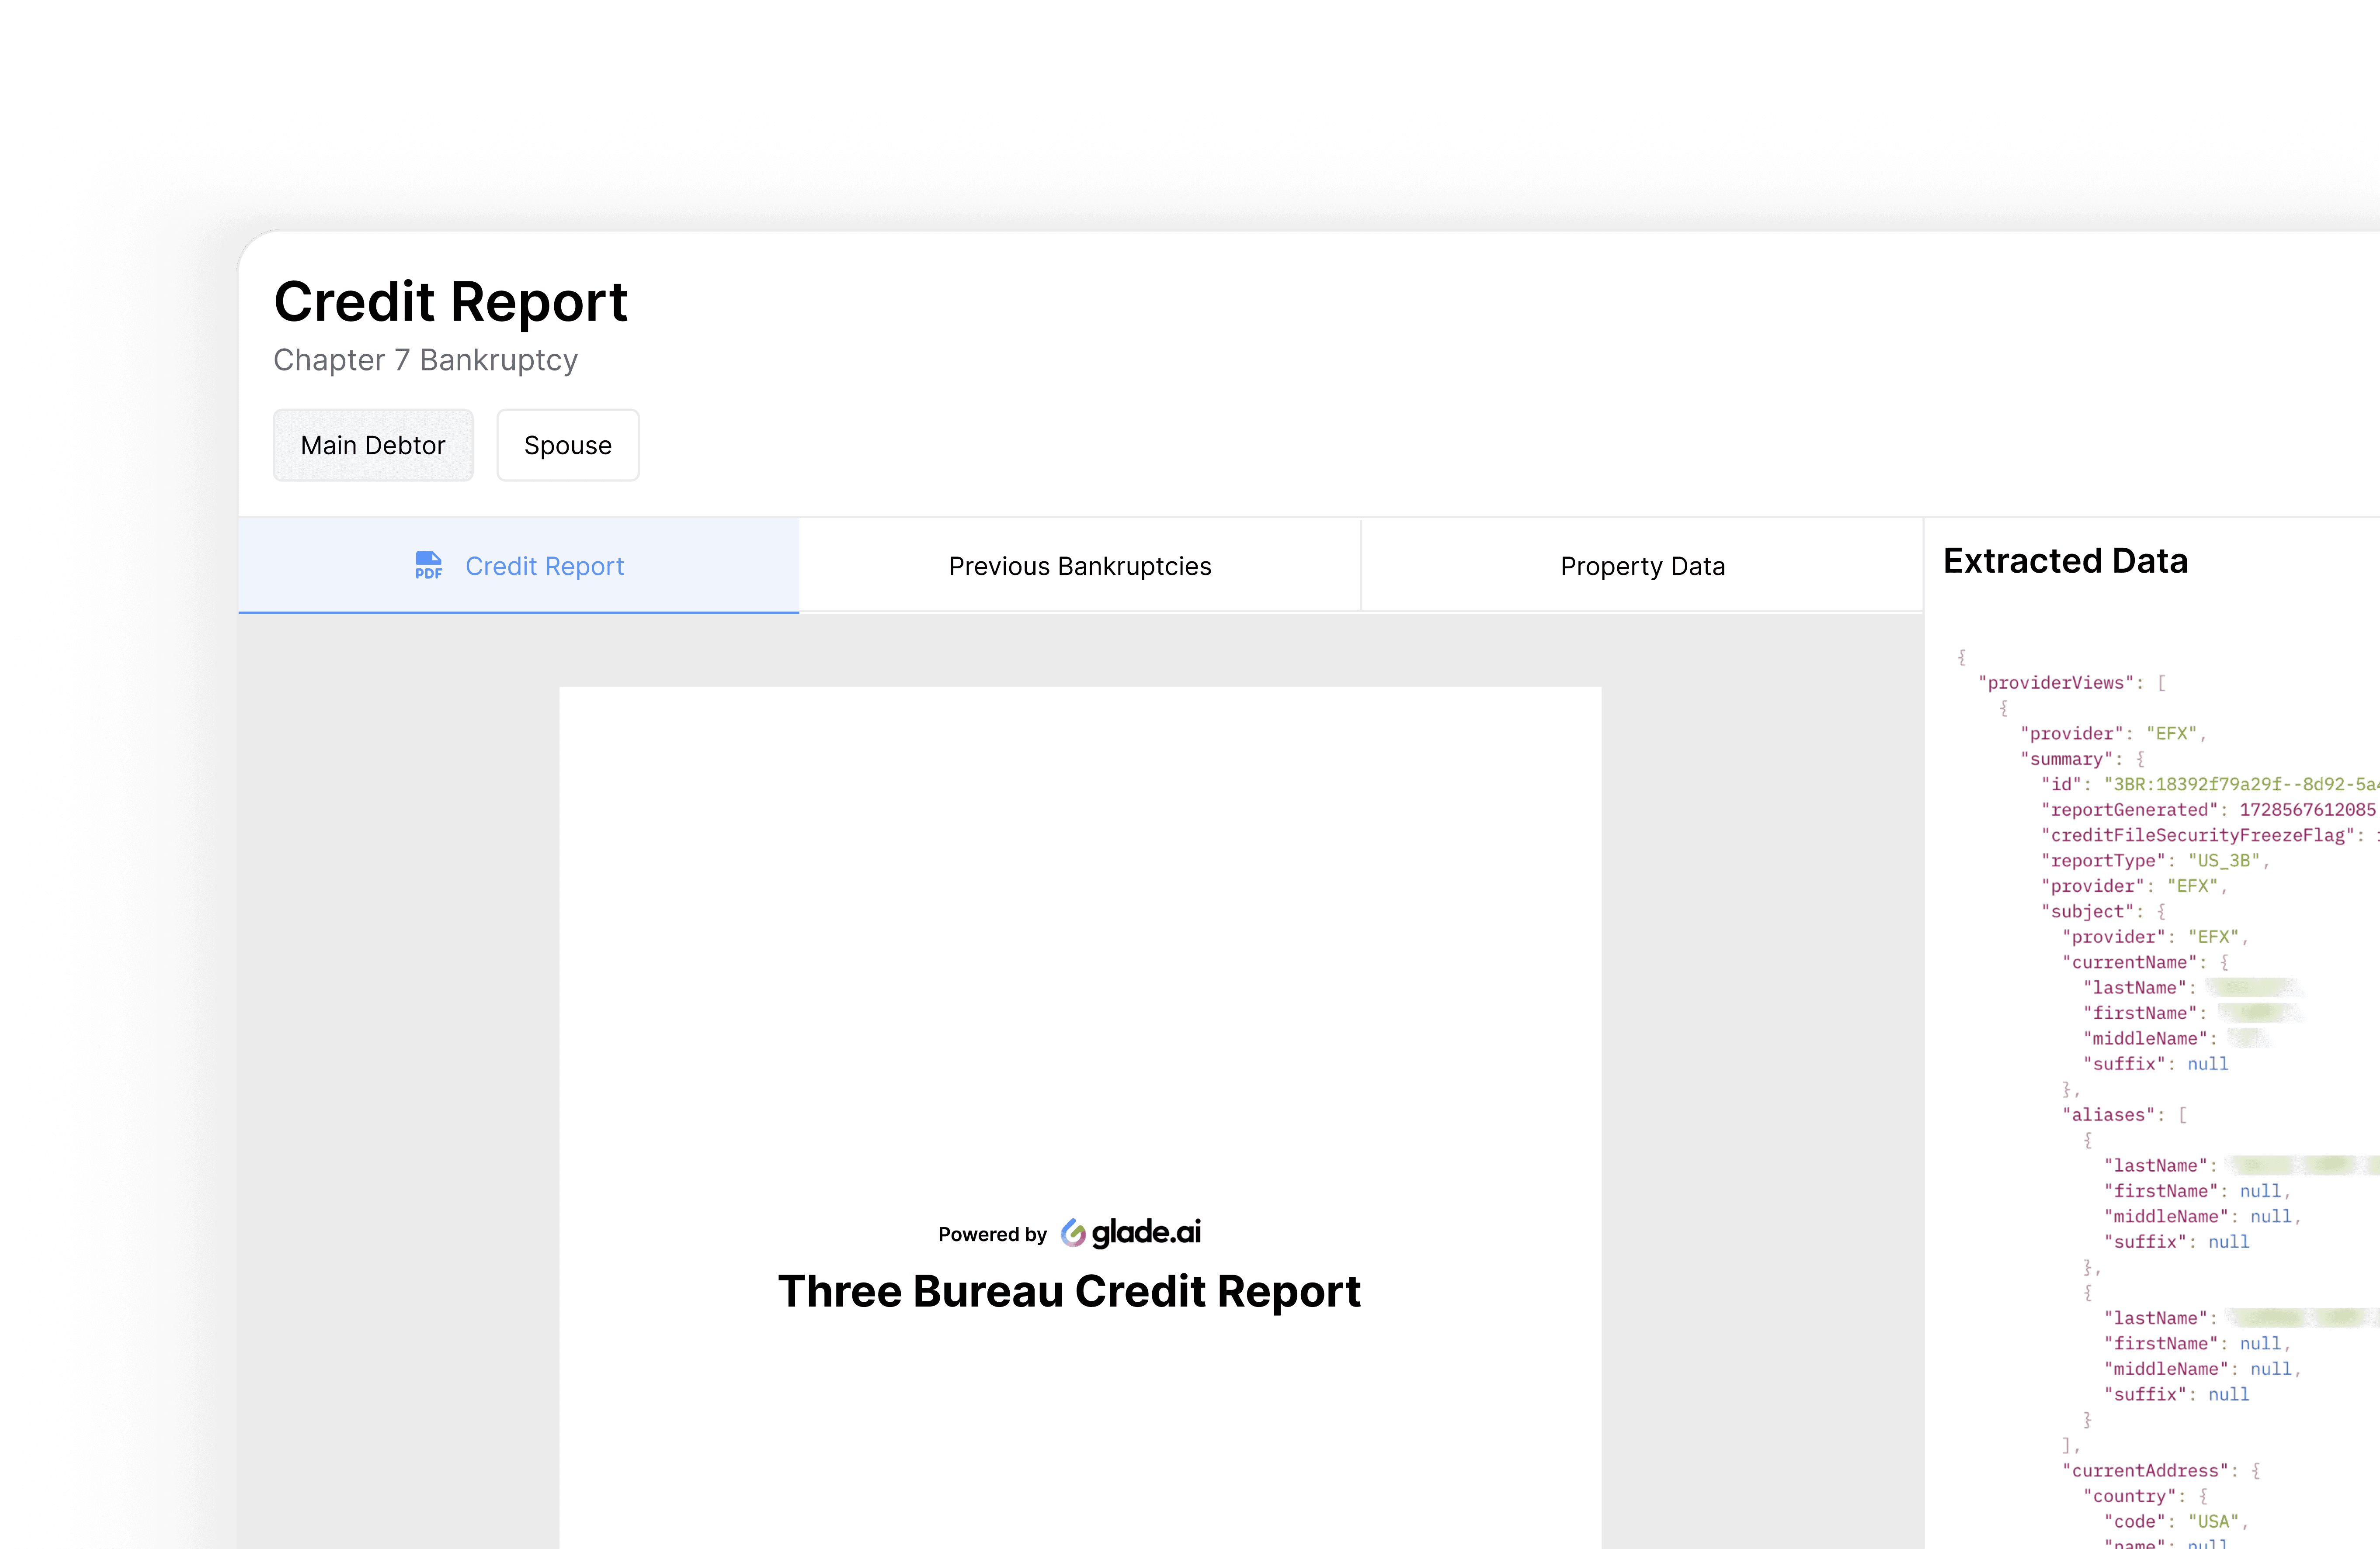The height and width of the screenshot is (1549, 2380).
Task: Open the Previous Bankruptcies tab
Action: [1079, 566]
